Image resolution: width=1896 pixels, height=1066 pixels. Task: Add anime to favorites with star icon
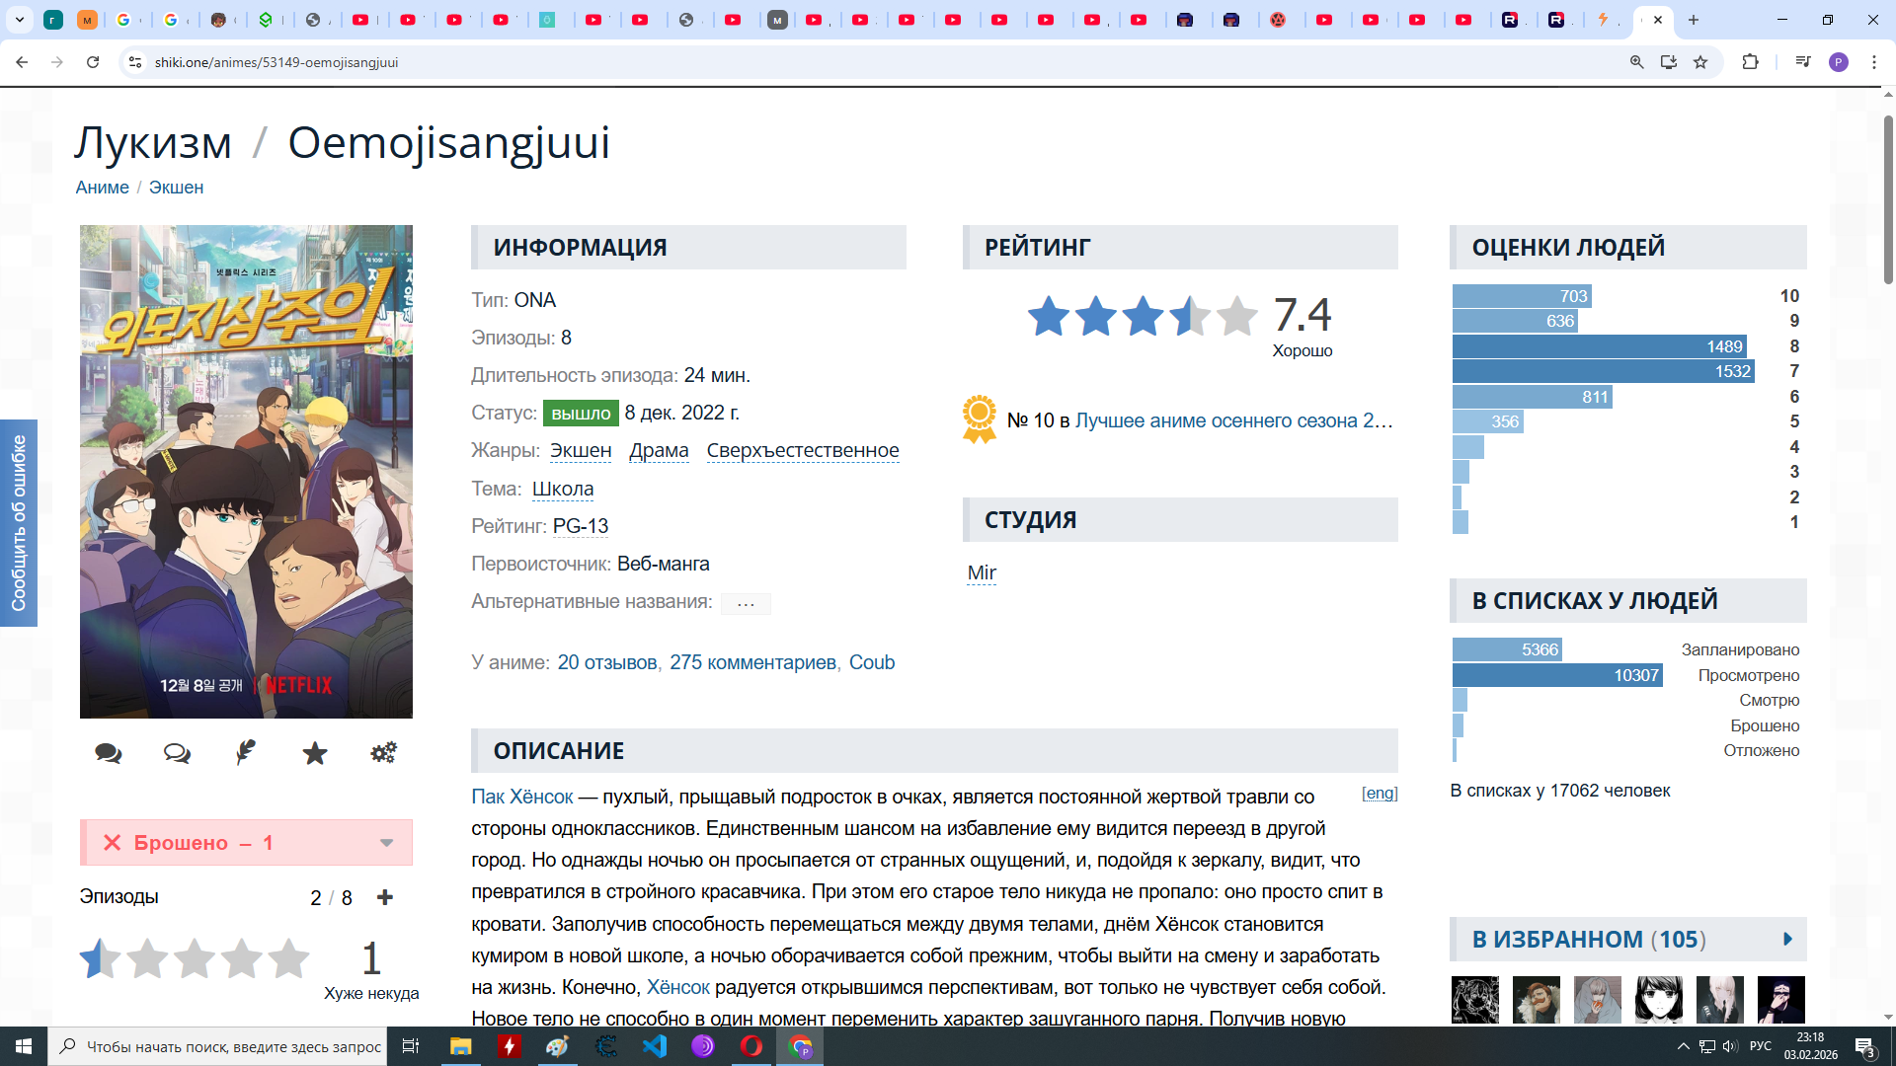(315, 754)
